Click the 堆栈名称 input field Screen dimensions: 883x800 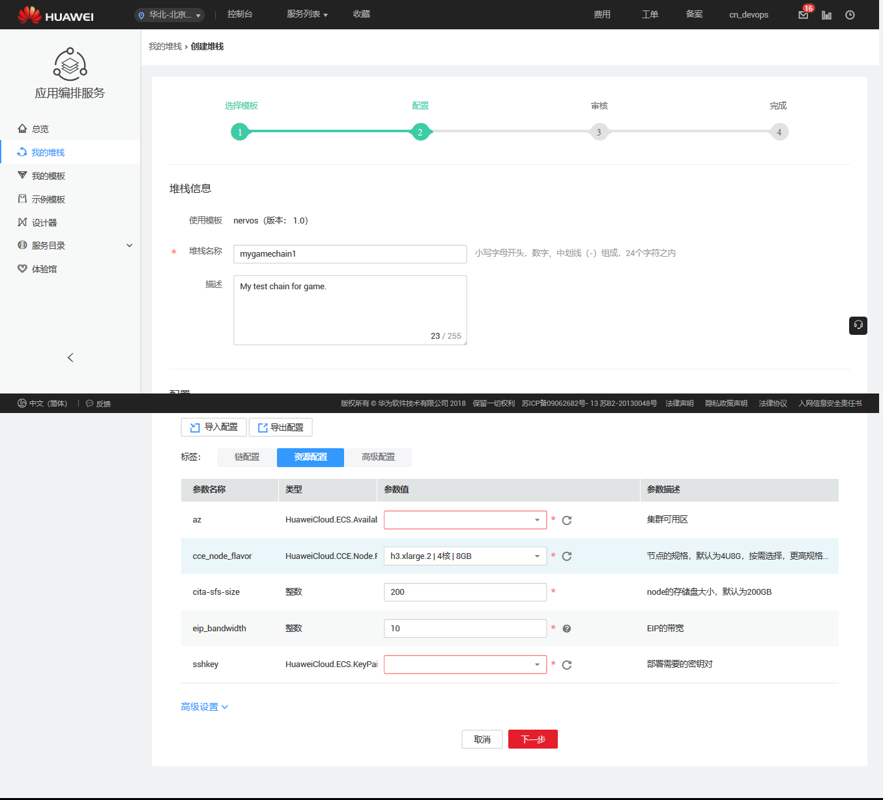point(350,254)
